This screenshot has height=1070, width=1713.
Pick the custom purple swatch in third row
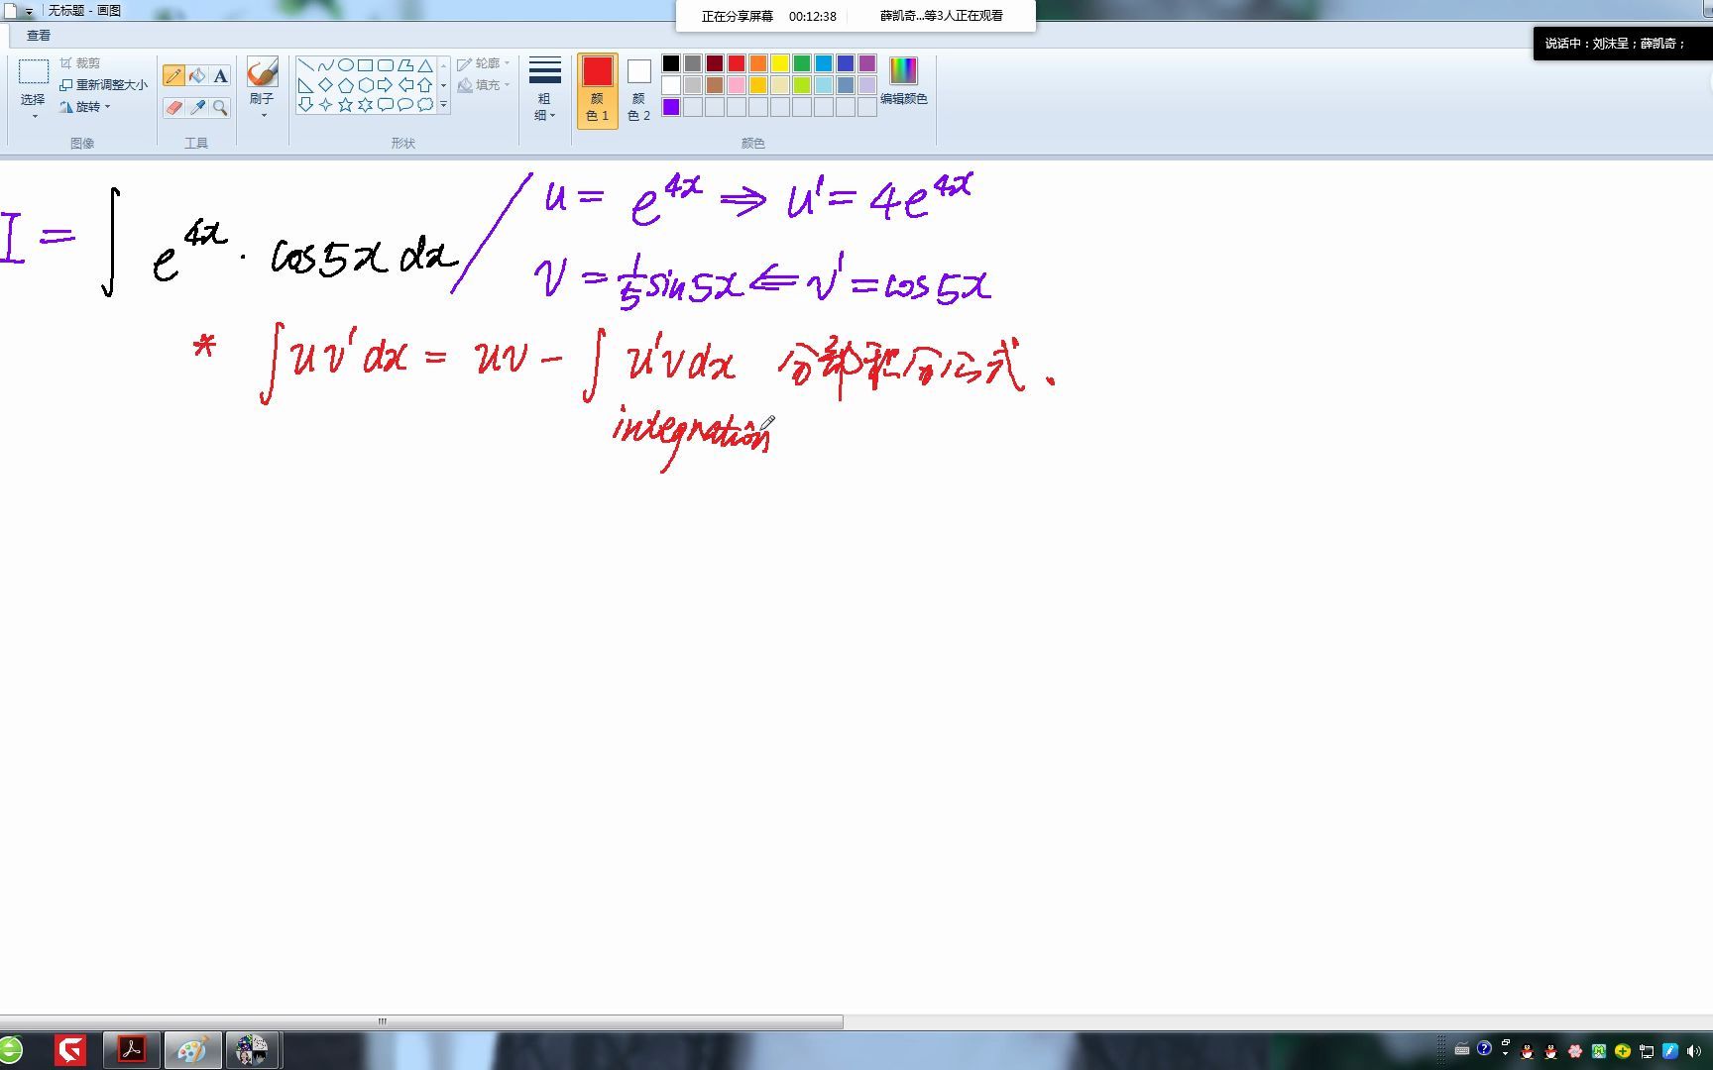point(671,107)
